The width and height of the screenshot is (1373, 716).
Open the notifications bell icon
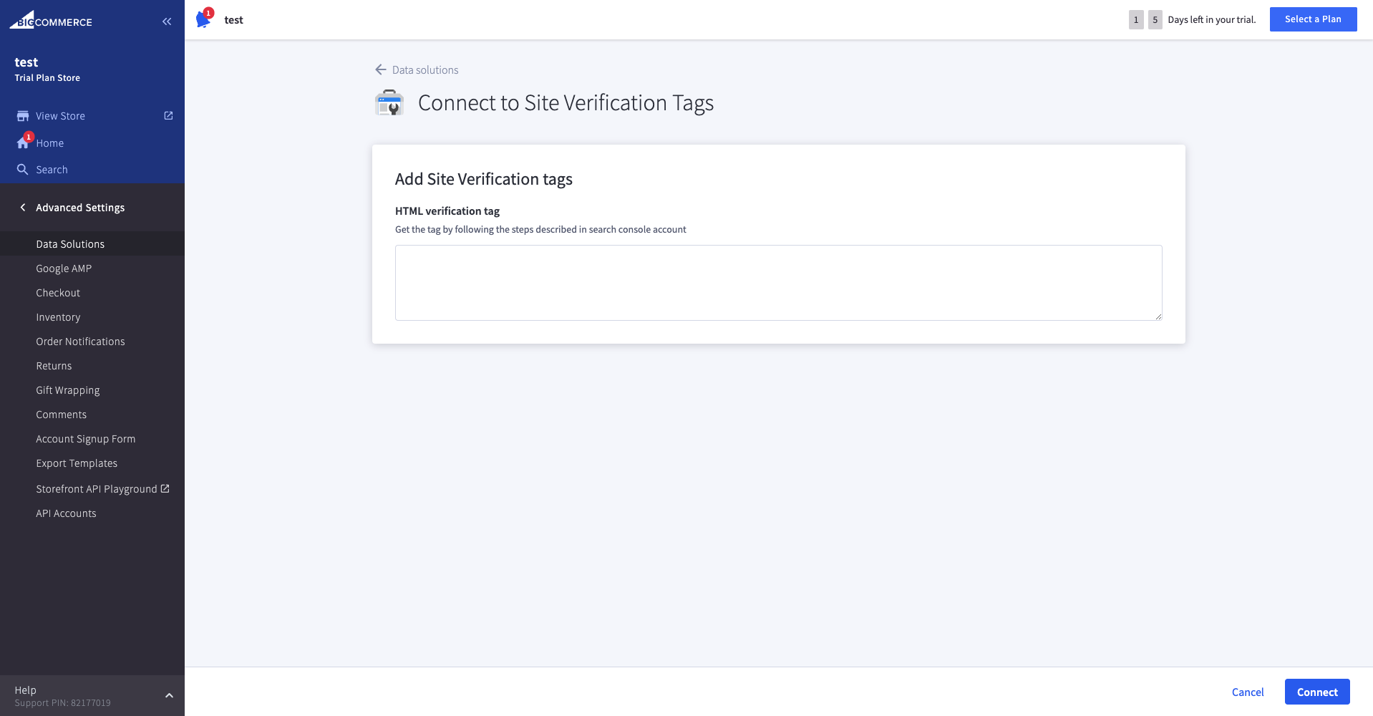pos(204,19)
